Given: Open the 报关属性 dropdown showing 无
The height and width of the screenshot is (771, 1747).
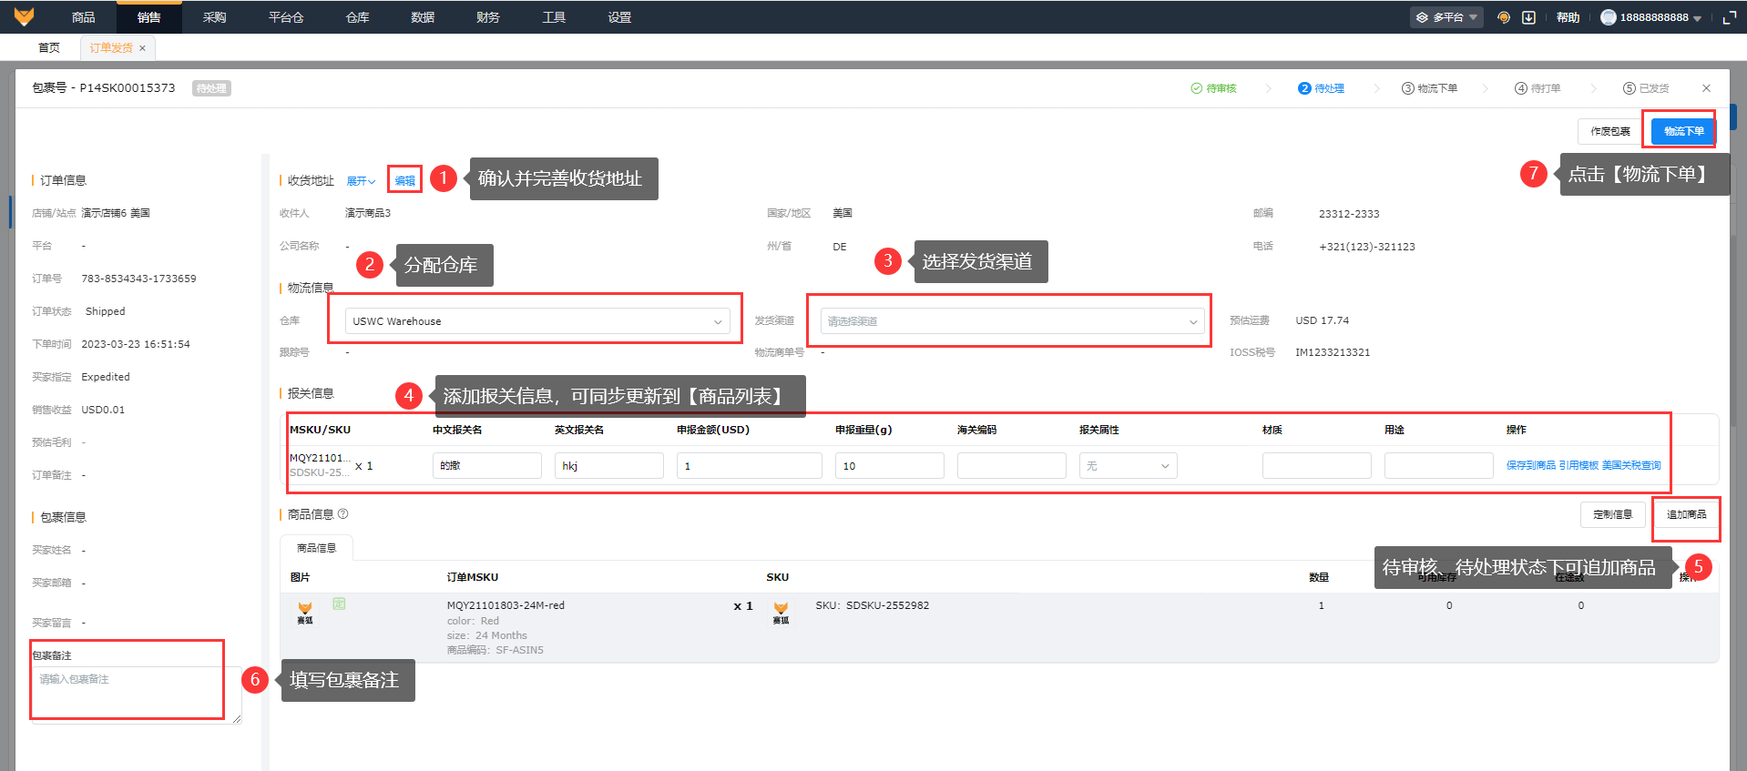Looking at the screenshot, I should [x=1128, y=466].
